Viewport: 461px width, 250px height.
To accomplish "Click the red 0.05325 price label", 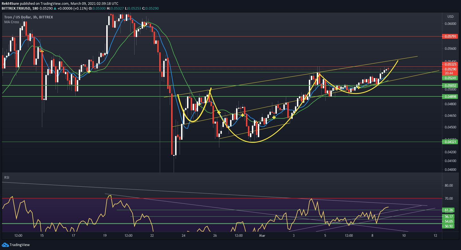I will click(x=450, y=64).
